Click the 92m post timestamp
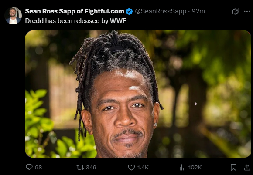This screenshot has width=253, height=175. pos(198,11)
